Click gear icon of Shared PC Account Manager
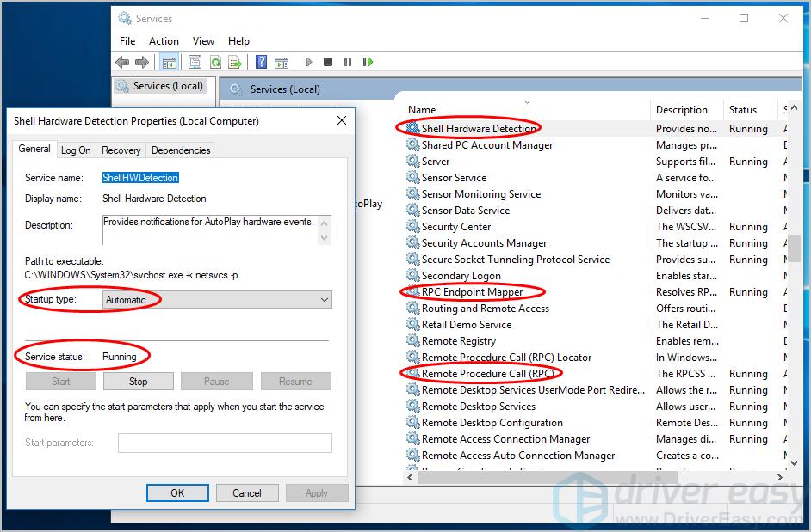 point(412,144)
